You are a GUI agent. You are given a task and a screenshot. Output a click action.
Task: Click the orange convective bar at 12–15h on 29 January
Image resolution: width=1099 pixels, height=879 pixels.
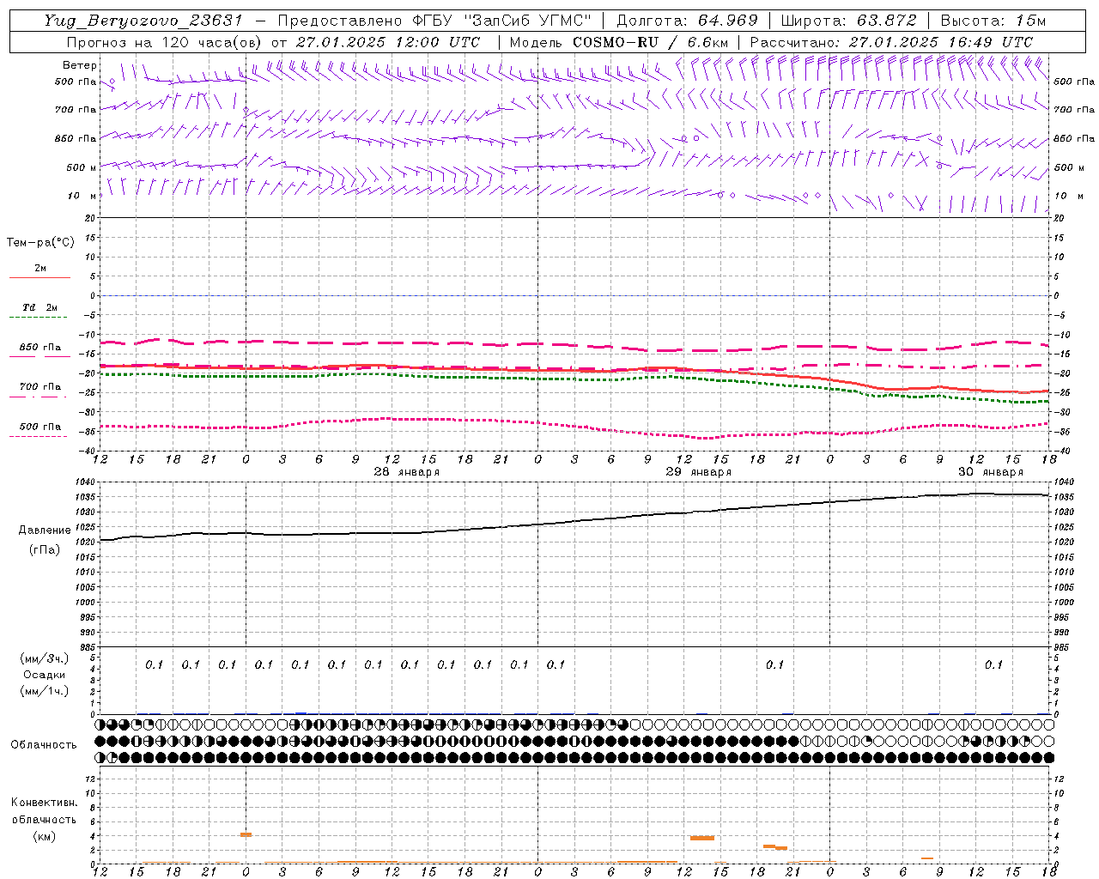[702, 838]
